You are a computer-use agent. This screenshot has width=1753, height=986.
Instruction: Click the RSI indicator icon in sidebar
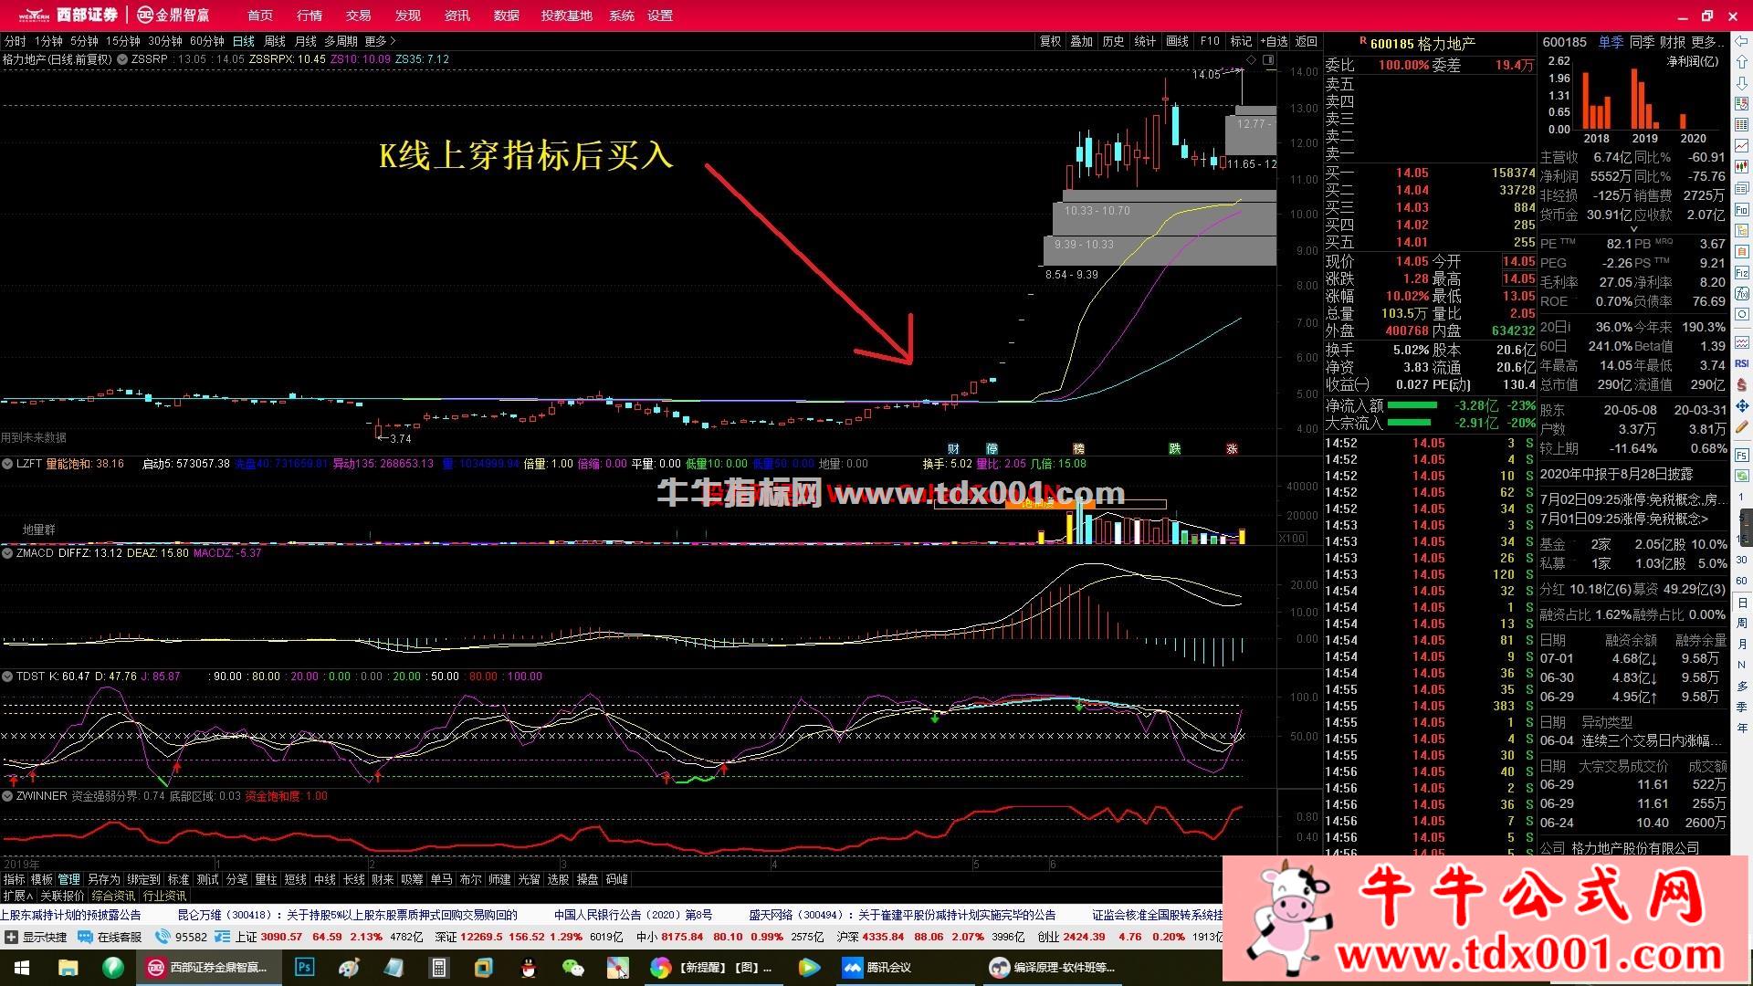pos(1742,363)
